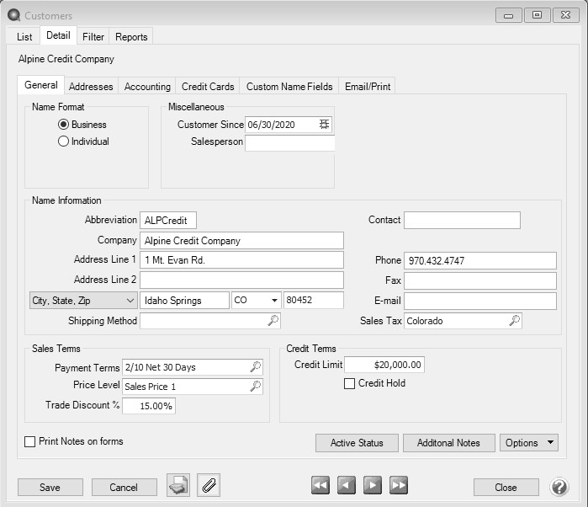
Task: Open the Reports tab
Action: click(131, 37)
